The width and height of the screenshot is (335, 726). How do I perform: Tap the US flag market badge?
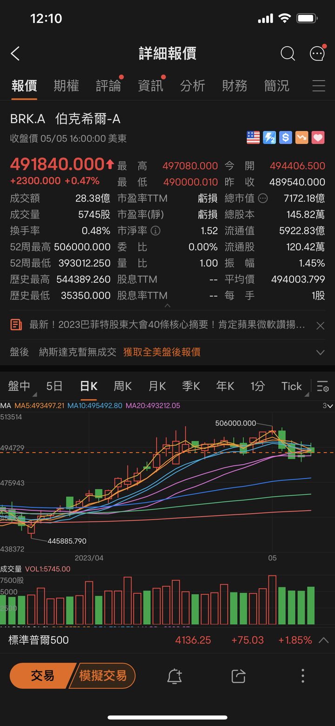click(x=253, y=137)
